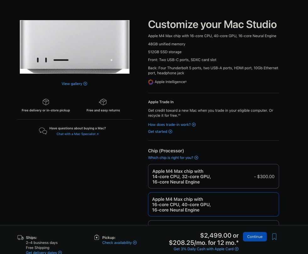The width and height of the screenshot is (308, 254).
Task: Click the plus icon beside View gallery
Action: pos(85,84)
